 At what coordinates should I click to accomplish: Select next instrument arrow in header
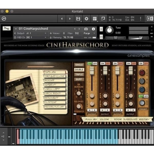pos(79,29)
